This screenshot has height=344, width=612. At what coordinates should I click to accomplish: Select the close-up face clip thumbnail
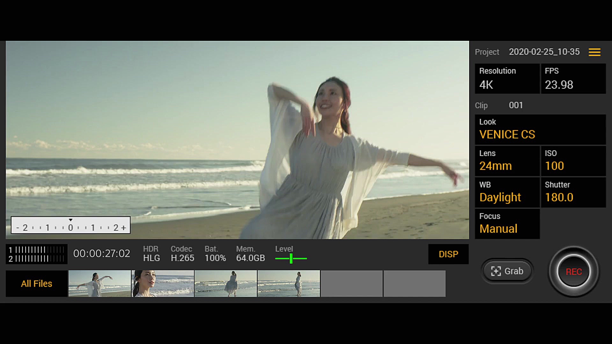(163, 283)
